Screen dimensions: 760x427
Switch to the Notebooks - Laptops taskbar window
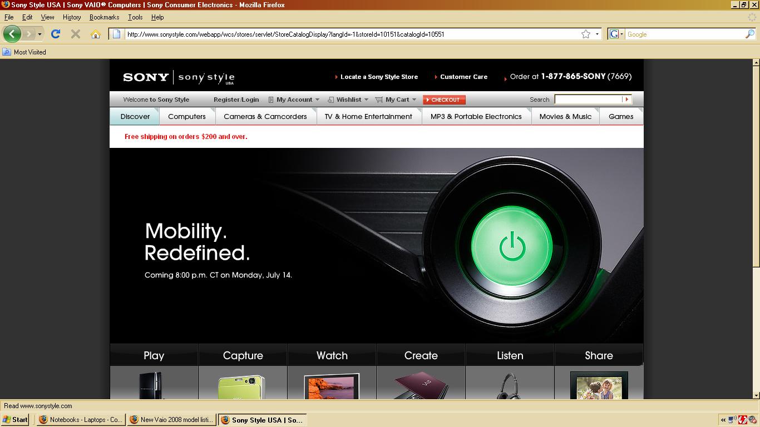click(81, 420)
